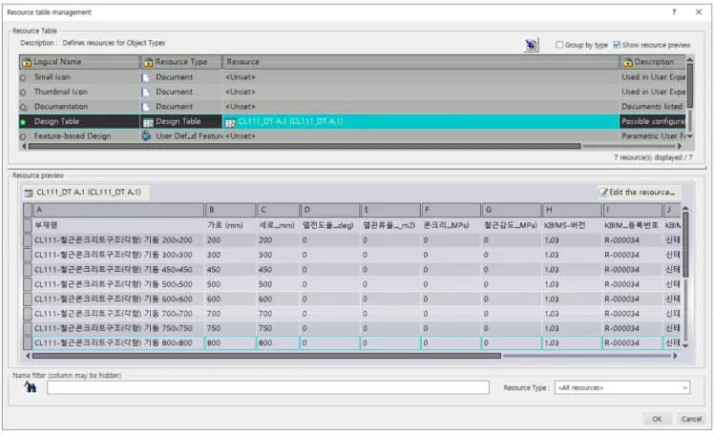Click the preview table horizontal scrollbar thumb
This screenshot has height=435, width=714.
click(x=266, y=356)
